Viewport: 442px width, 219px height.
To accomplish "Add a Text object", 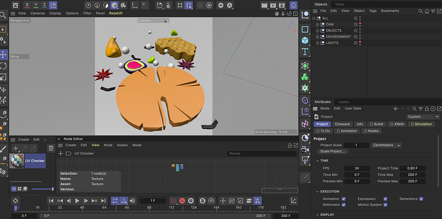I will click(305, 52).
